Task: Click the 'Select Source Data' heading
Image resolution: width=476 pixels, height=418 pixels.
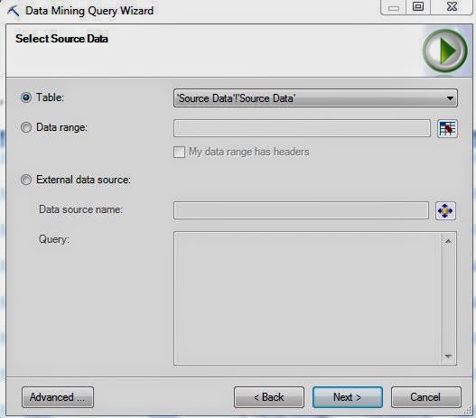Action: (61, 39)
